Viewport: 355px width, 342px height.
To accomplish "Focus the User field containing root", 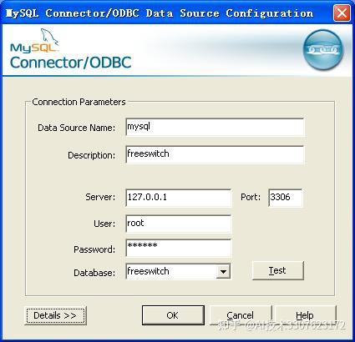I will [178, 224].
